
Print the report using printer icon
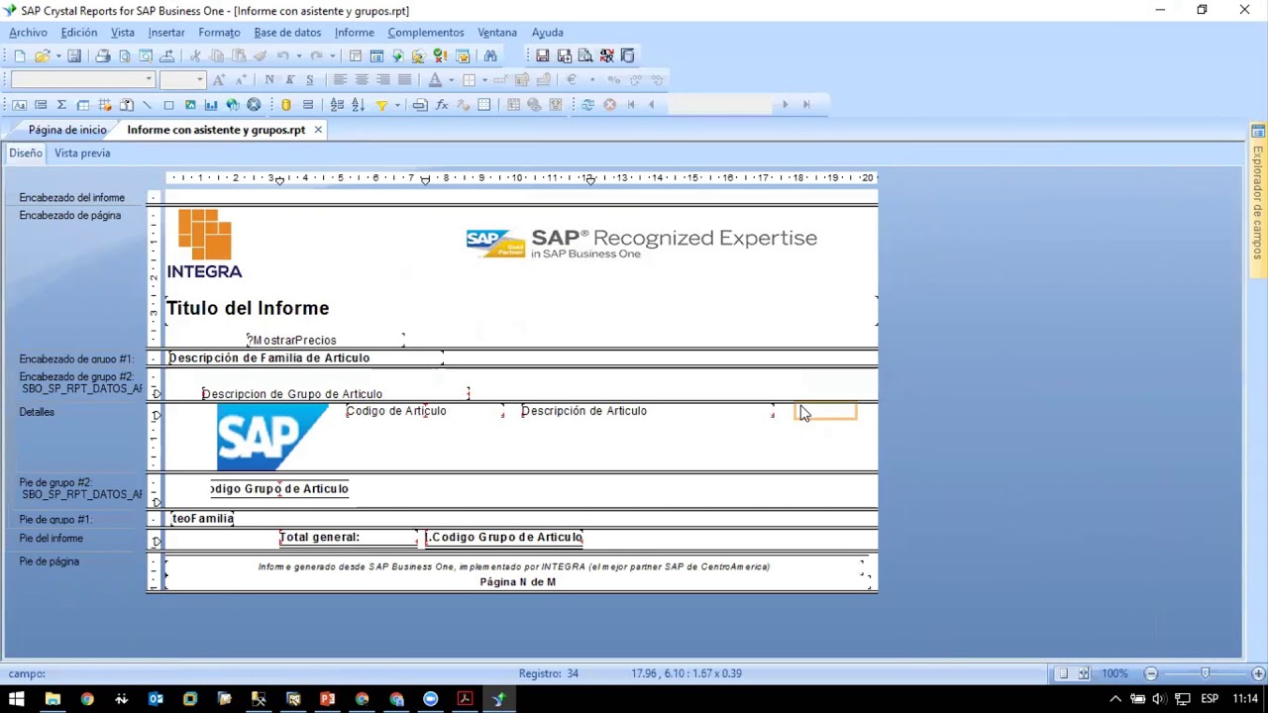(x=103, y=55)
